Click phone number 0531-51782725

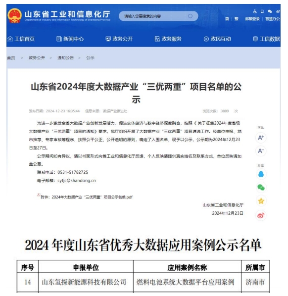[73, 172]
